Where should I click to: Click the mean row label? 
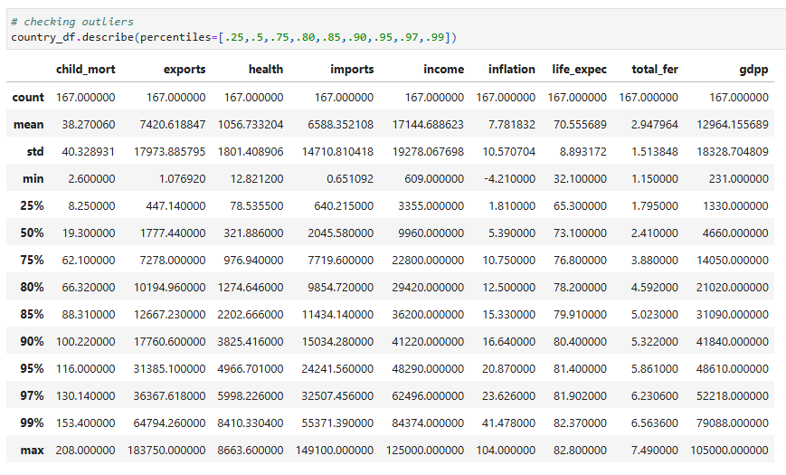pyautogui.click(x=29, y=124)
